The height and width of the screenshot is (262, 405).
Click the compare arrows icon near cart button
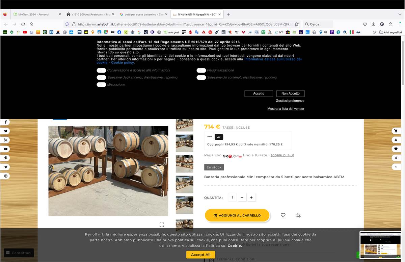coord(298,215)
